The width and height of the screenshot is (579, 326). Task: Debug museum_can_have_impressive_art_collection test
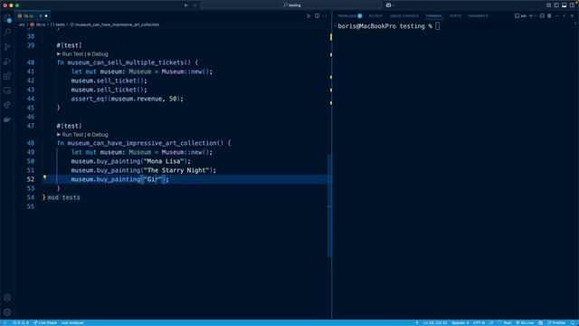point(98,135)
